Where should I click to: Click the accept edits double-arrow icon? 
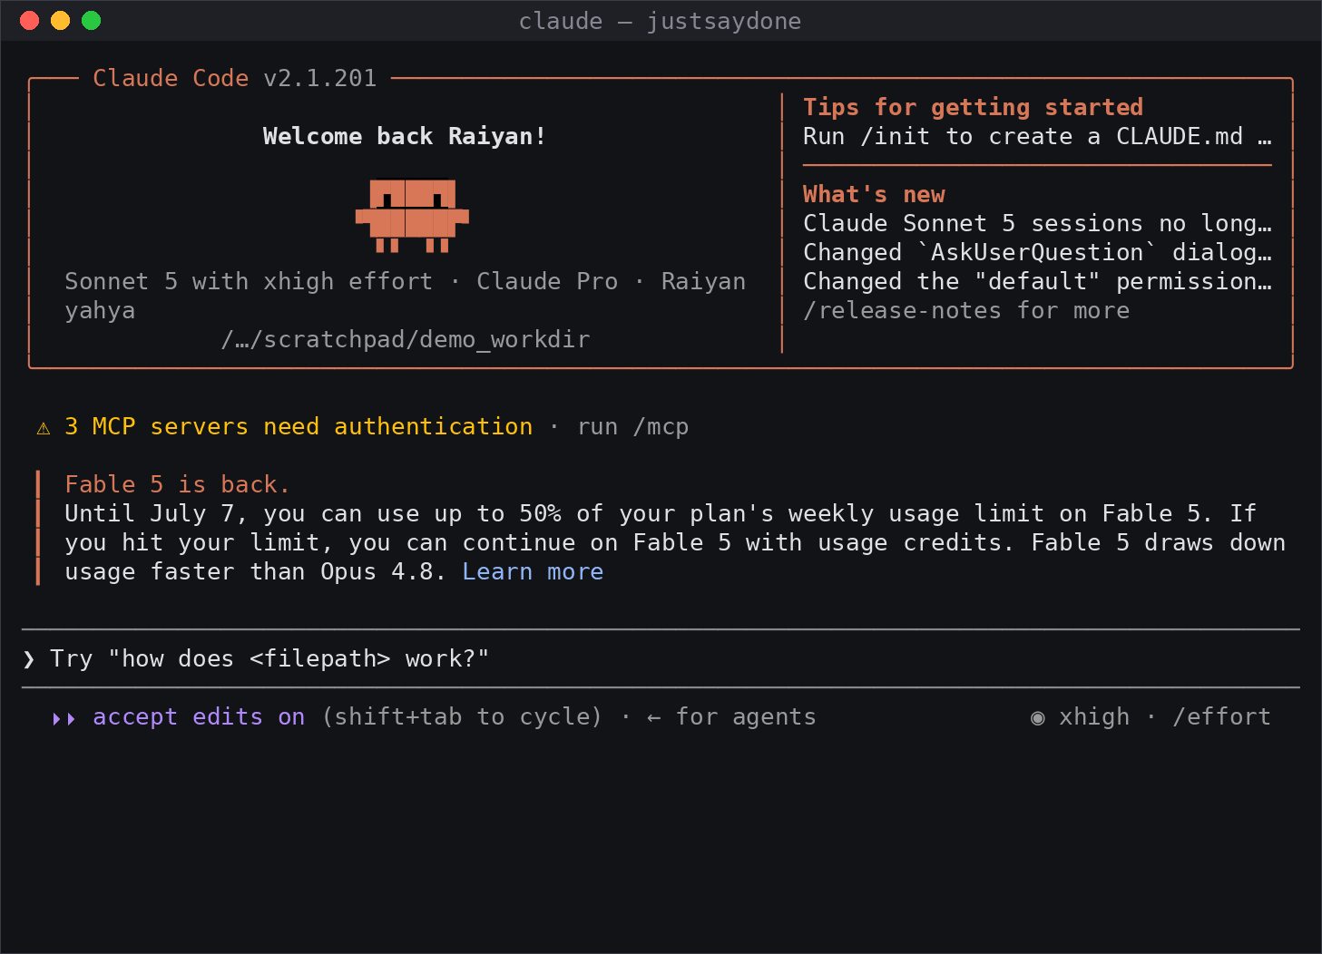pyautogui.click(x=64, y=718)
